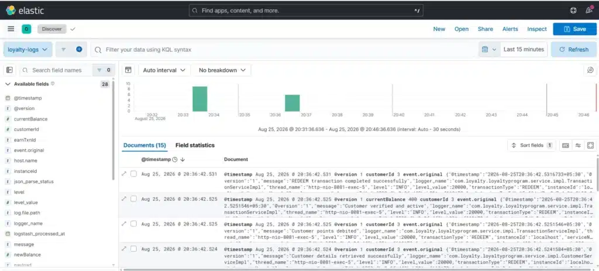Click the field list vertical scrollbar
599x271 pixels.
[x=113, y=130]
